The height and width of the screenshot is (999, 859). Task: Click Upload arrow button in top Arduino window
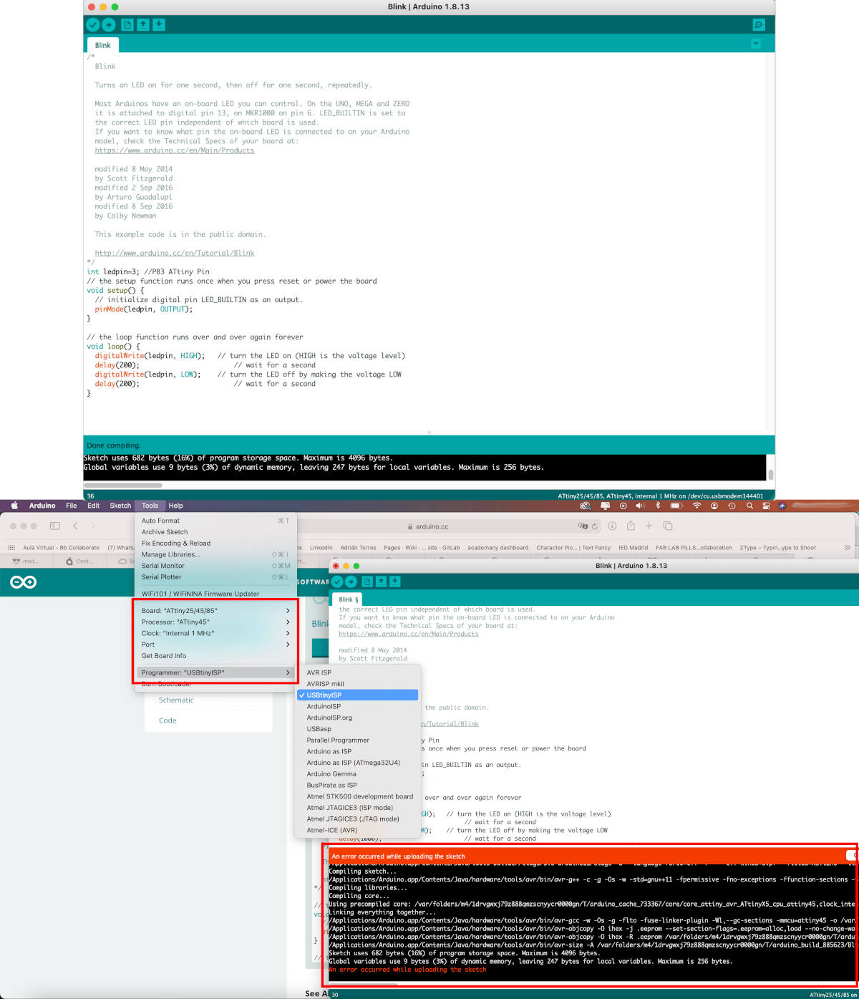tap(109, 25)
